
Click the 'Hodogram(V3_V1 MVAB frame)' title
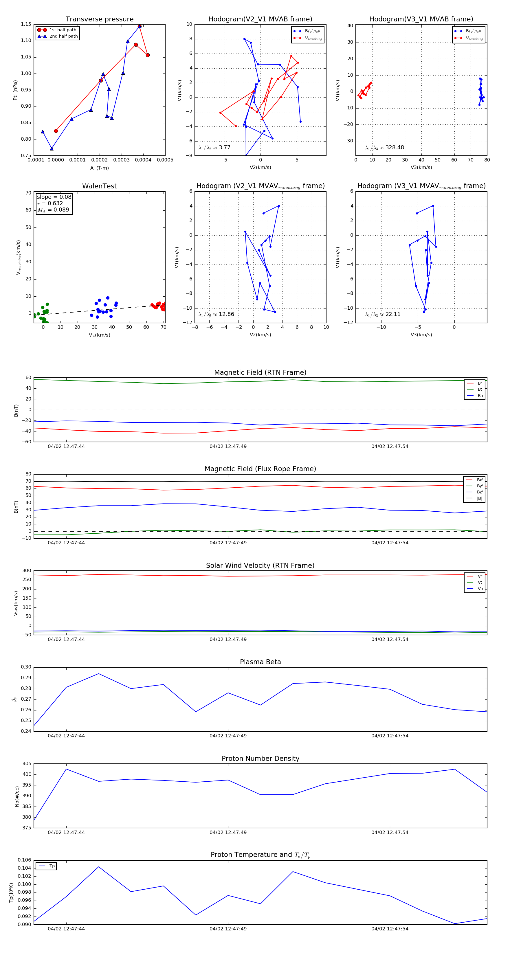point(421,19)
